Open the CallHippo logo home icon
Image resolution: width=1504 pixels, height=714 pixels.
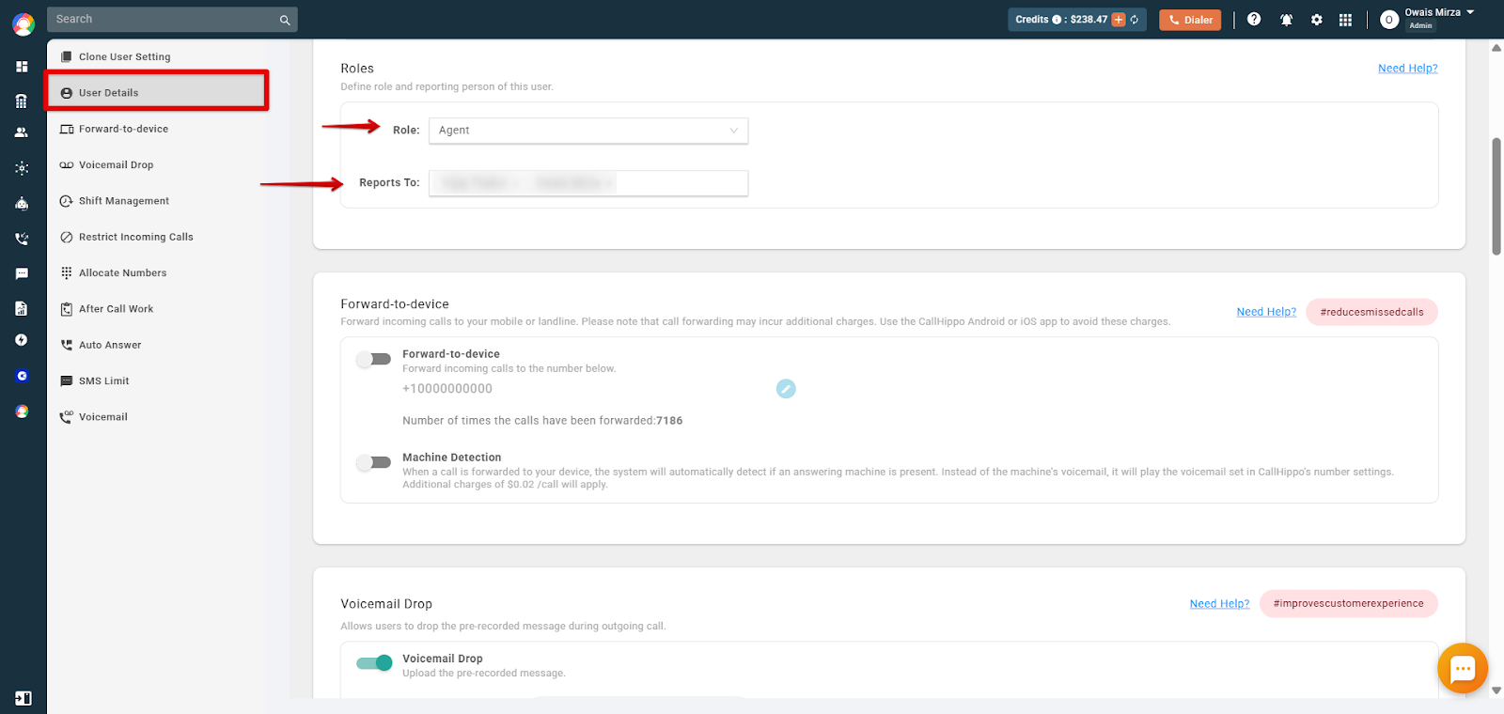tap(23, 23)
